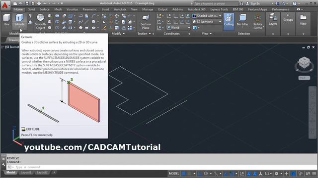
Task: Switch to Layout1 tab
Action: [26, 173]
